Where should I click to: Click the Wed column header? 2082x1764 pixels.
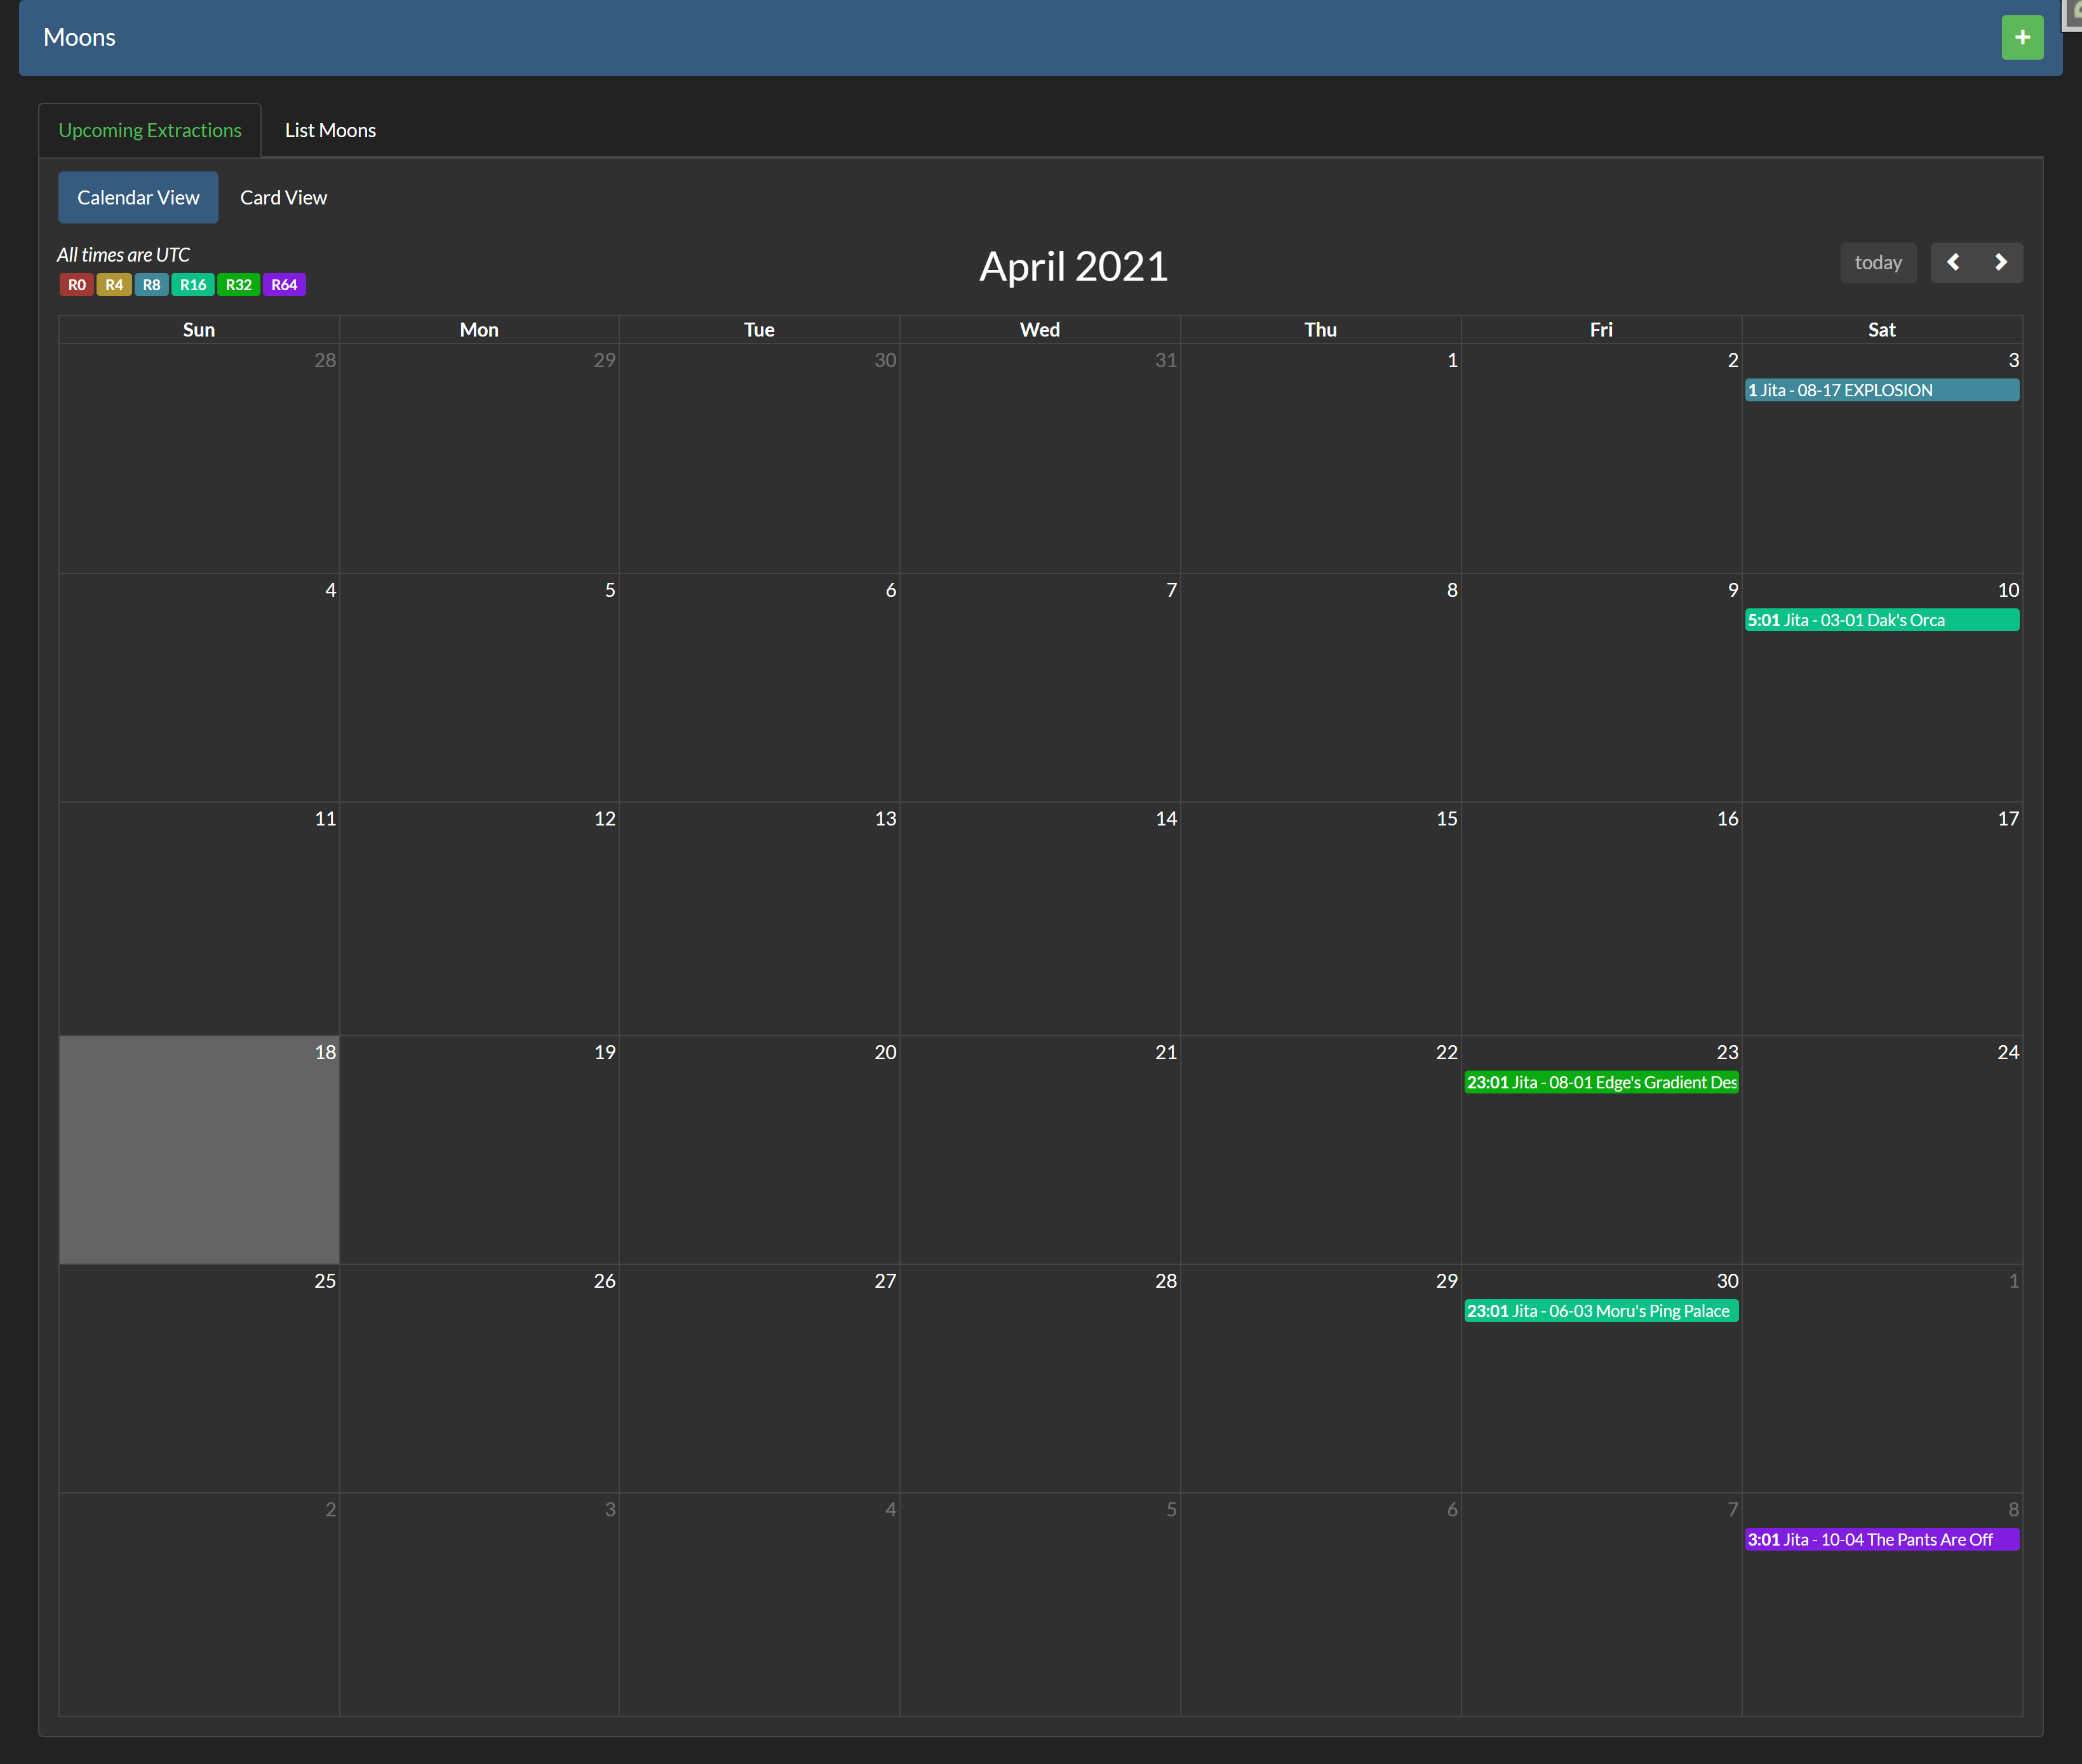1040,330
